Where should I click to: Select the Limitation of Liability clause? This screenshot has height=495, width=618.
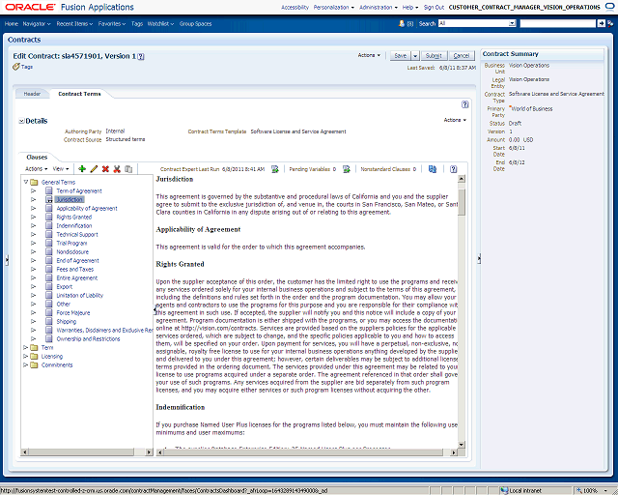pyautogui.click(x=79, y=295)
